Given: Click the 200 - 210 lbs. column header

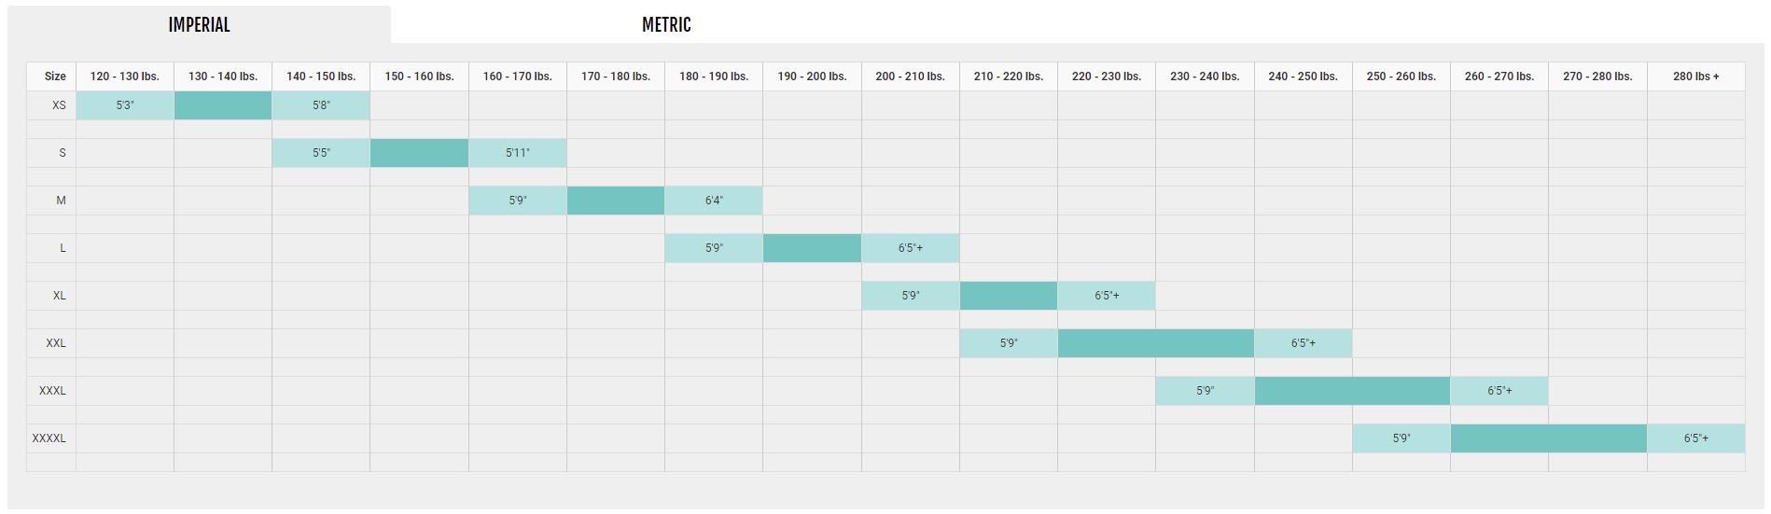Looking at the screenshot, I should [x=910, y=76].
